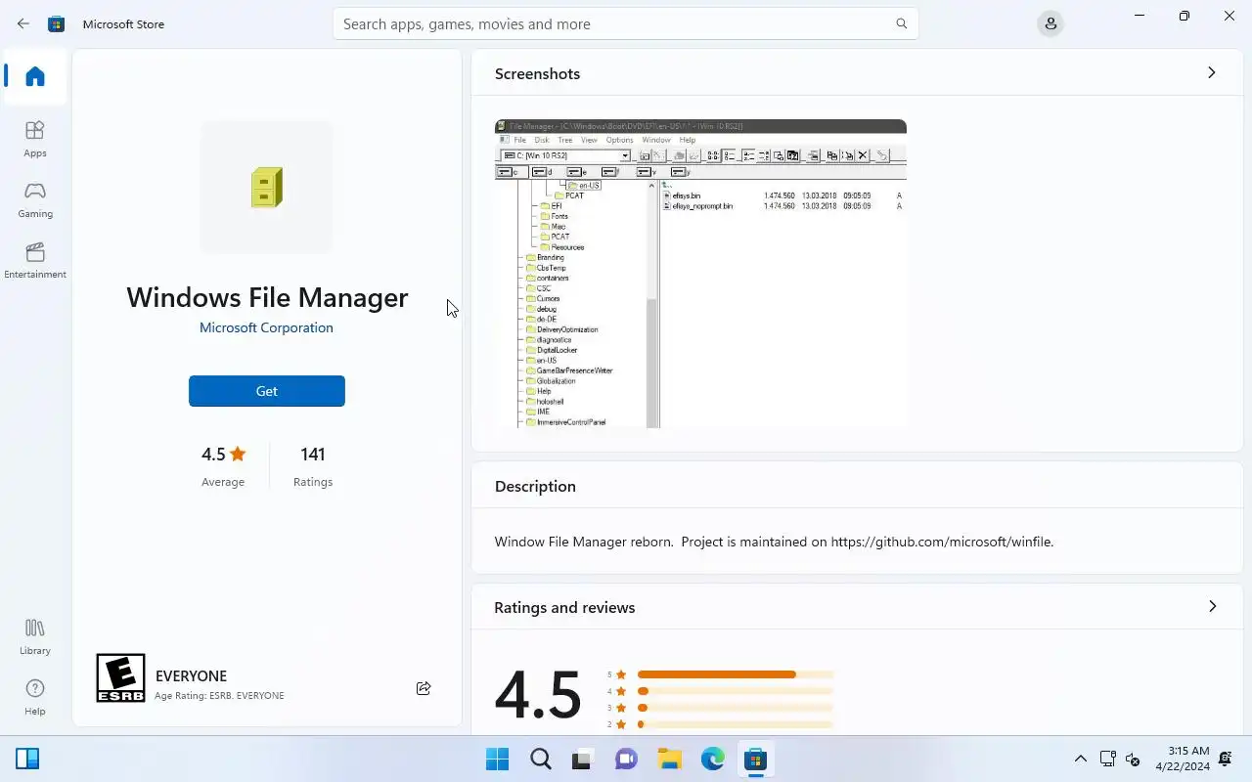Screen dimensions: 1252x782
Task: Click 'Age Rating: ESRB. EVERYONE' text
Action: click(x=219, y=696)
